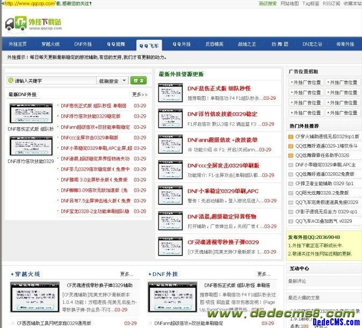This screenshot has width=362, height=328.
Task: Open the 外挂主页 navigation tab
Action: point(18,44)
